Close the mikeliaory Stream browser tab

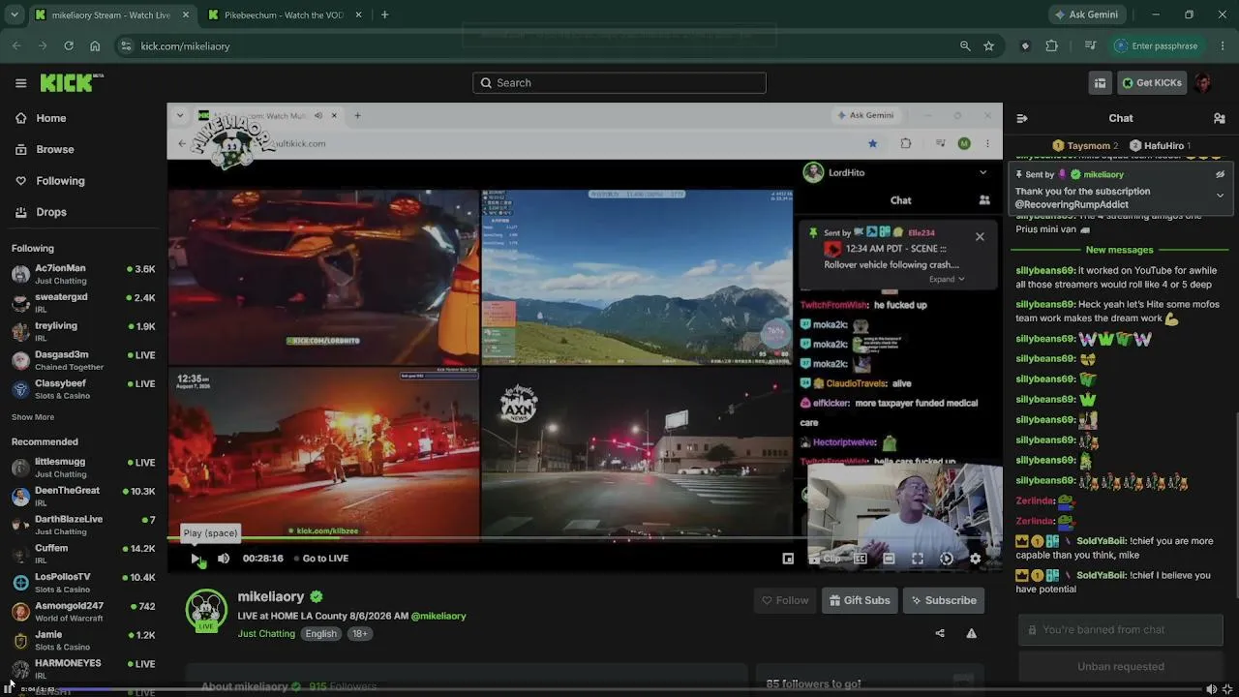[x=185, y=15]
